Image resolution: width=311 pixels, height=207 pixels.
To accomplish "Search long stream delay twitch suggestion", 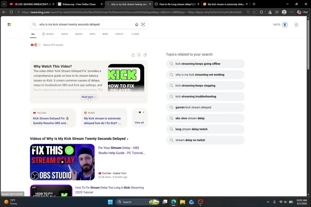I will click(205, 129).
